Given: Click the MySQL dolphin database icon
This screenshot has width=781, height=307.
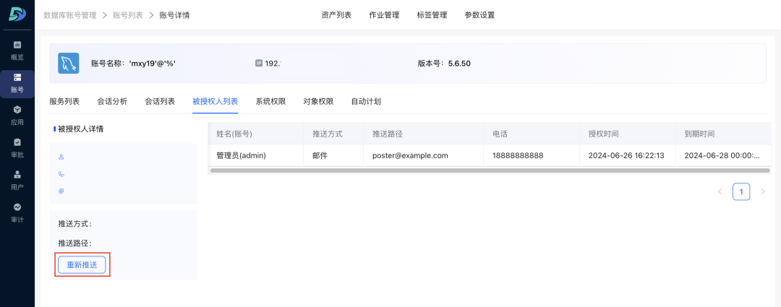Looking at the screenshot, I should (x=69, y=63).
